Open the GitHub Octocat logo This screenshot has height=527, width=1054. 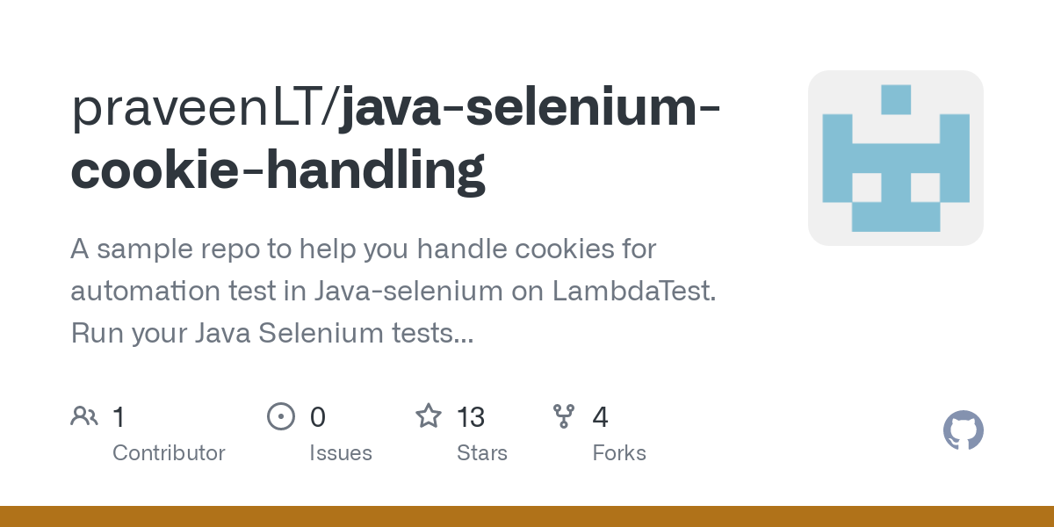(x=963, y=430)
